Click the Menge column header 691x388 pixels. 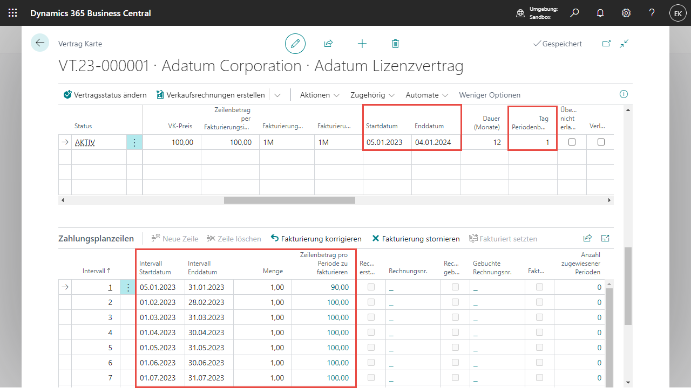click(x=273, y=272)
